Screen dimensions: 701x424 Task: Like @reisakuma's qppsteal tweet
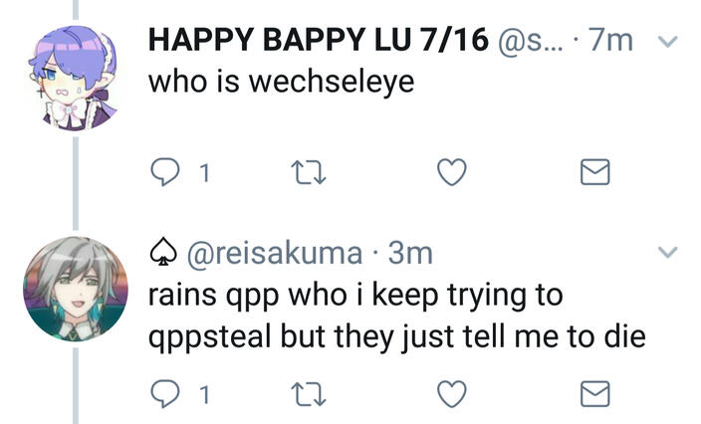tap(452, 394)
